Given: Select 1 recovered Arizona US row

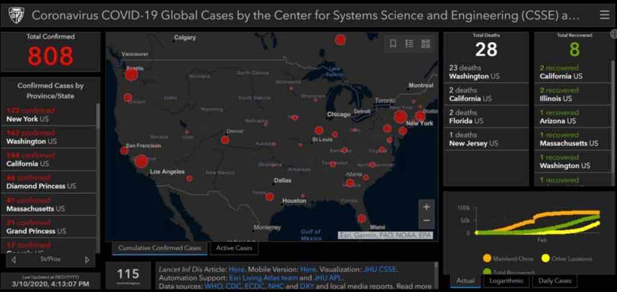Looking at the screenshot, I should point(572,117).
